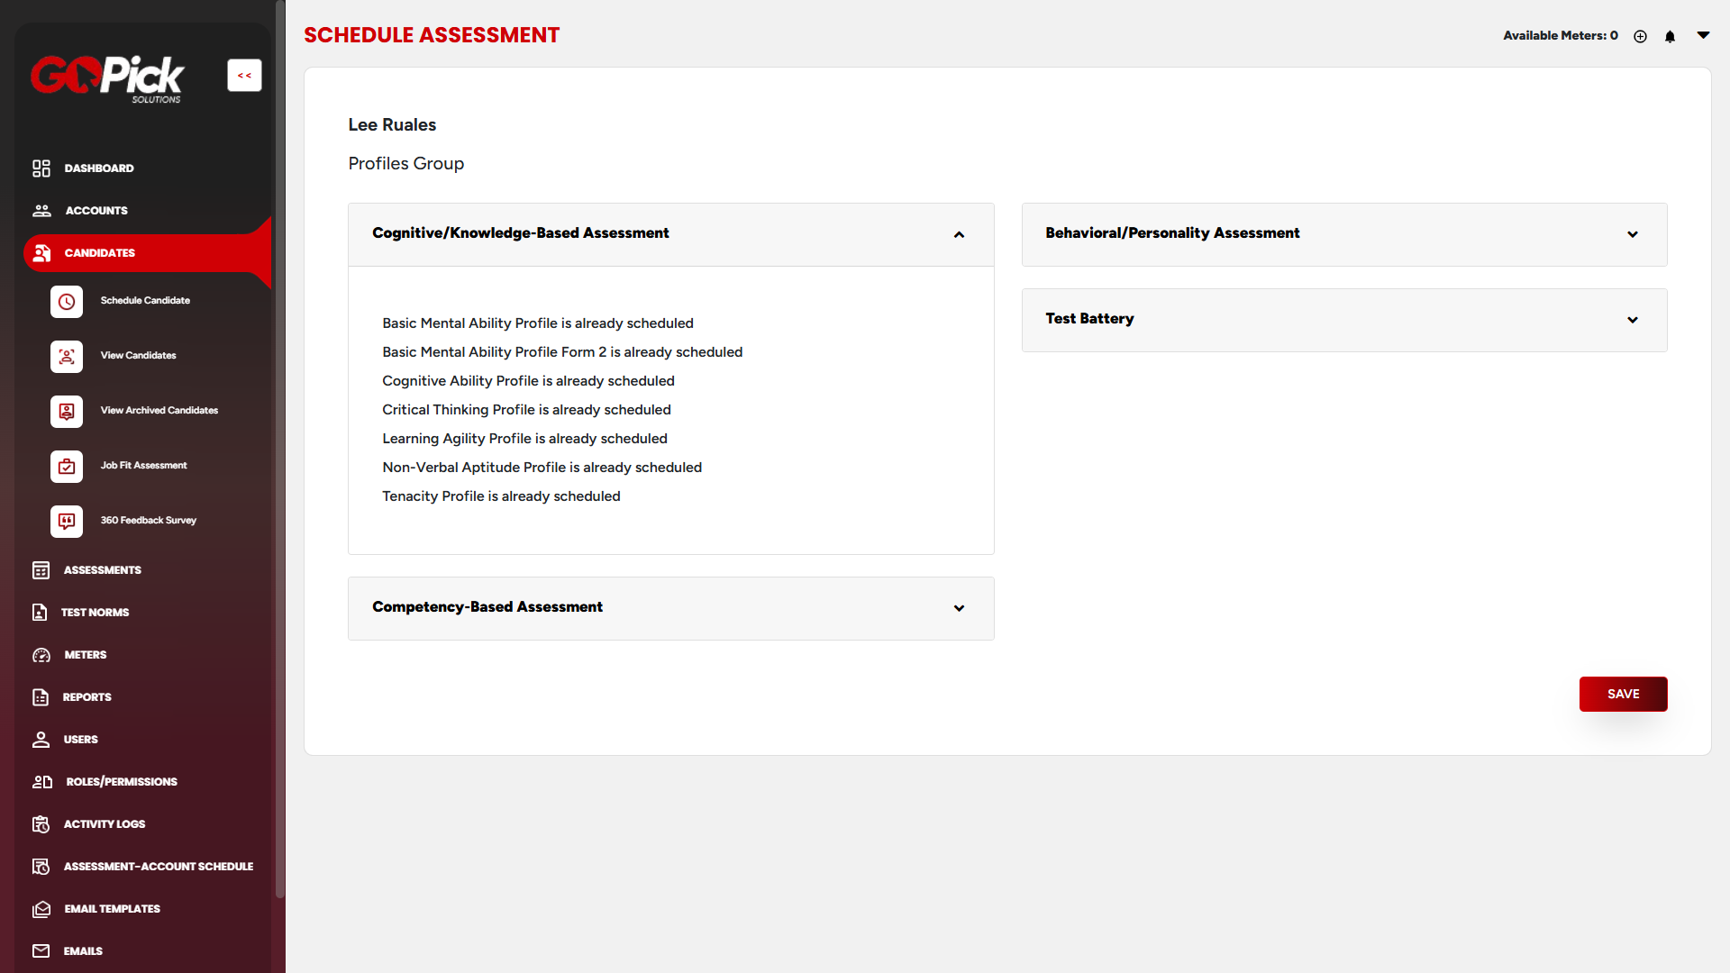Click the red SAVE button

(1623, 695)
